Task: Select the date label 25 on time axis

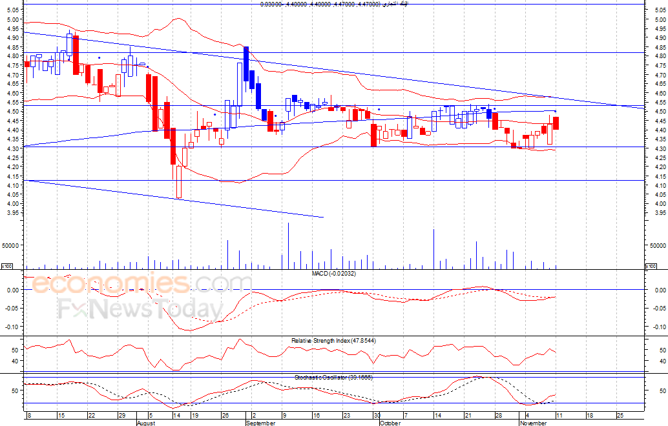Action: 620,416
